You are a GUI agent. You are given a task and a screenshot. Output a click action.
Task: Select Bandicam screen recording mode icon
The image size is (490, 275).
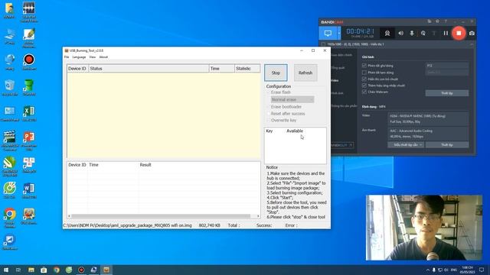click(x=328, y=33)
